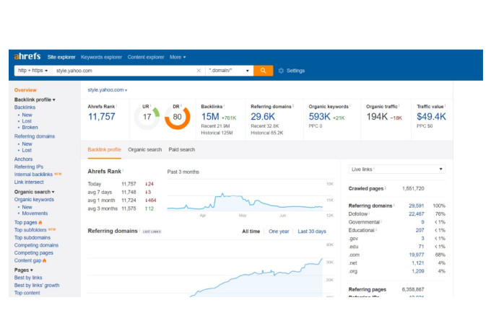Click the 29.6K referring domains value
The width and height of the screenshot is (491, 331).
pos(262,116)
